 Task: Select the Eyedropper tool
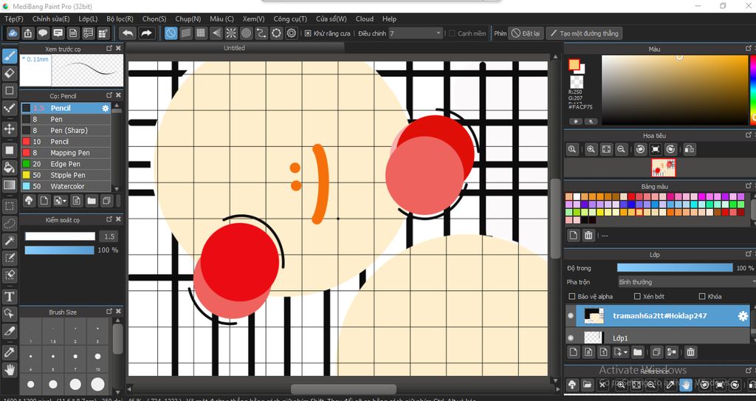[x=9, y=352]
